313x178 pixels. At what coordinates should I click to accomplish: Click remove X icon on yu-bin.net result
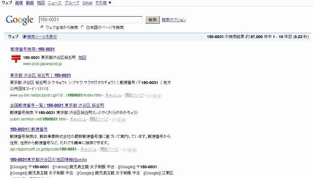point(159,96)
